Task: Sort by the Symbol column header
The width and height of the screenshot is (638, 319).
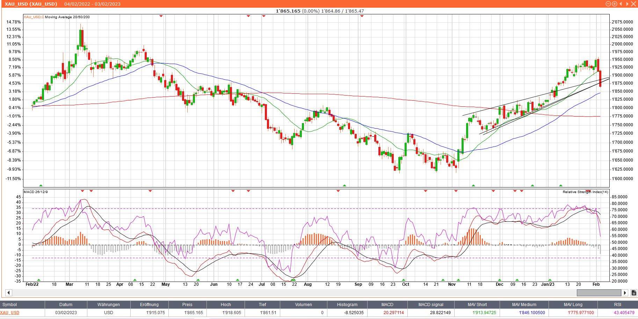Action: [x=22, y=305]
